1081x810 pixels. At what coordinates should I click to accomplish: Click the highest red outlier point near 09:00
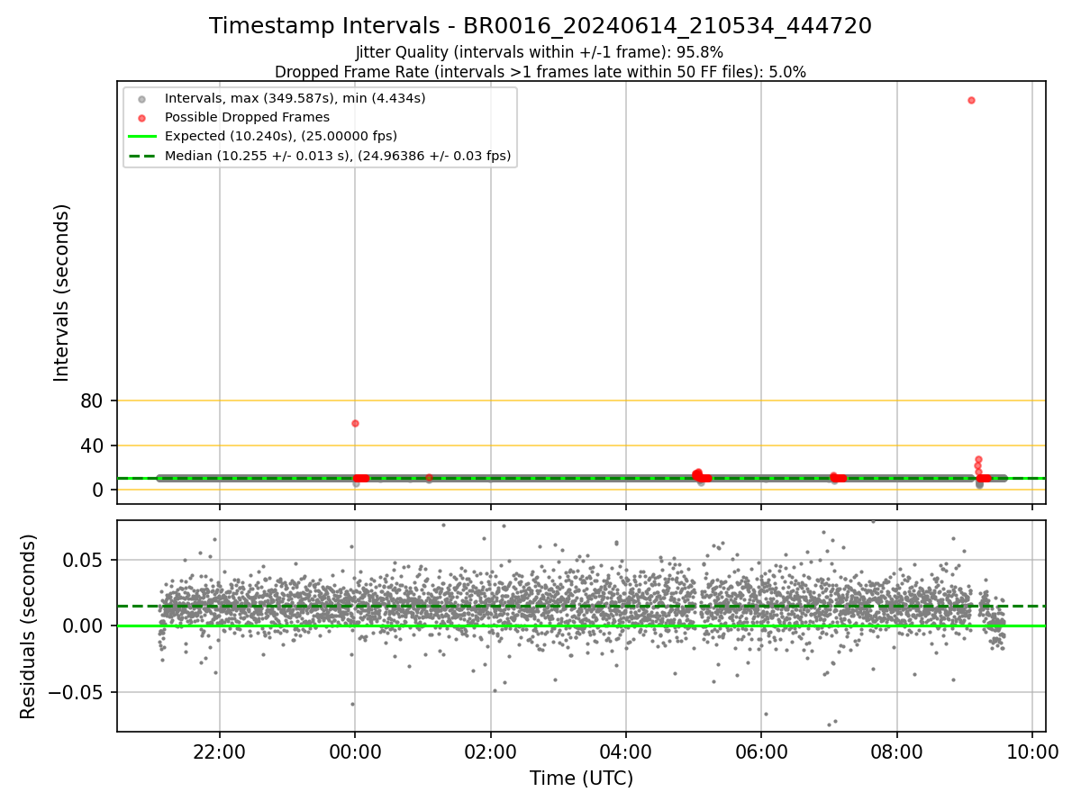tap(971, 100)
